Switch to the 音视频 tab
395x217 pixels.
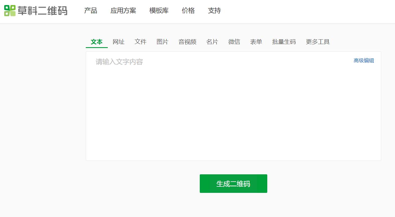[187, 42]
